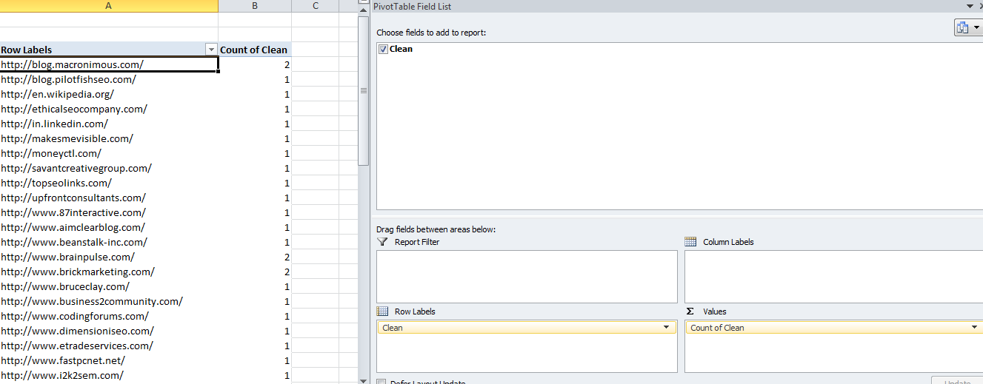Select column C header

coord(316,6)
